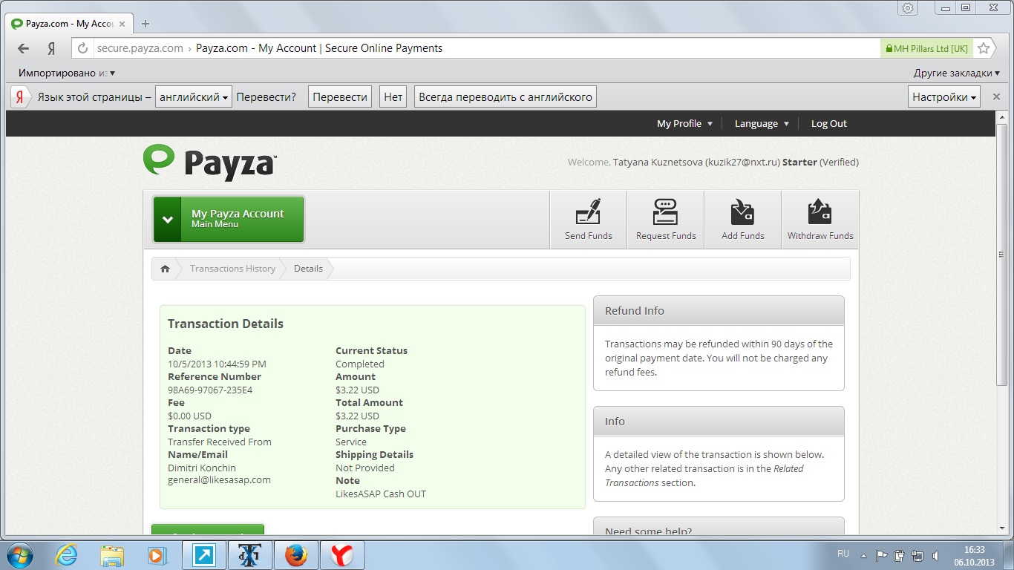Click email general@likesasap.com
Screen dimensions: 1014x570
219,480
